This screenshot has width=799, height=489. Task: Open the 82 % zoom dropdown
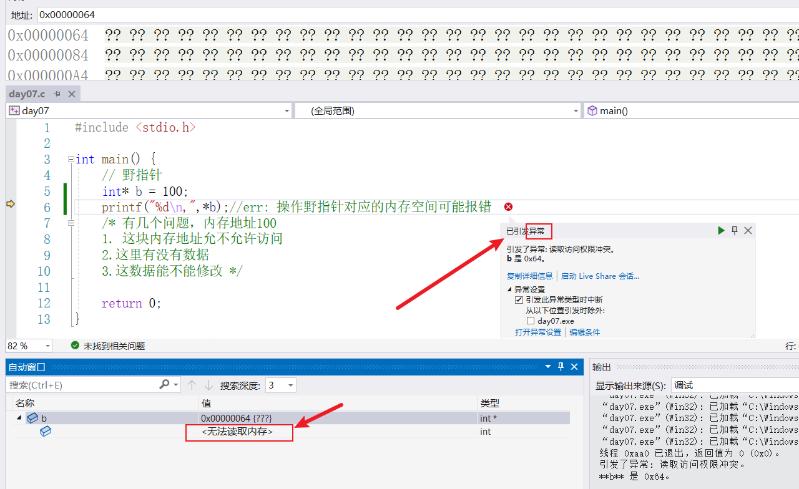coord(47,346)
